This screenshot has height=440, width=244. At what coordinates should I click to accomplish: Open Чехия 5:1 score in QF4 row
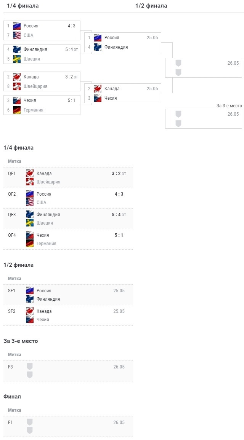click(119, 235)
